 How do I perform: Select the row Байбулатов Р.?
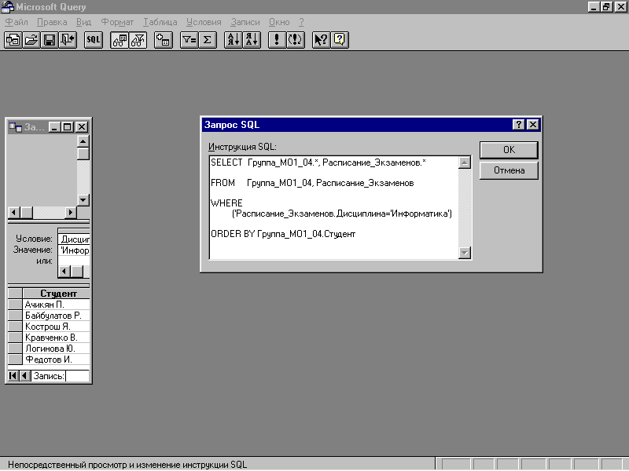[56, 316]
